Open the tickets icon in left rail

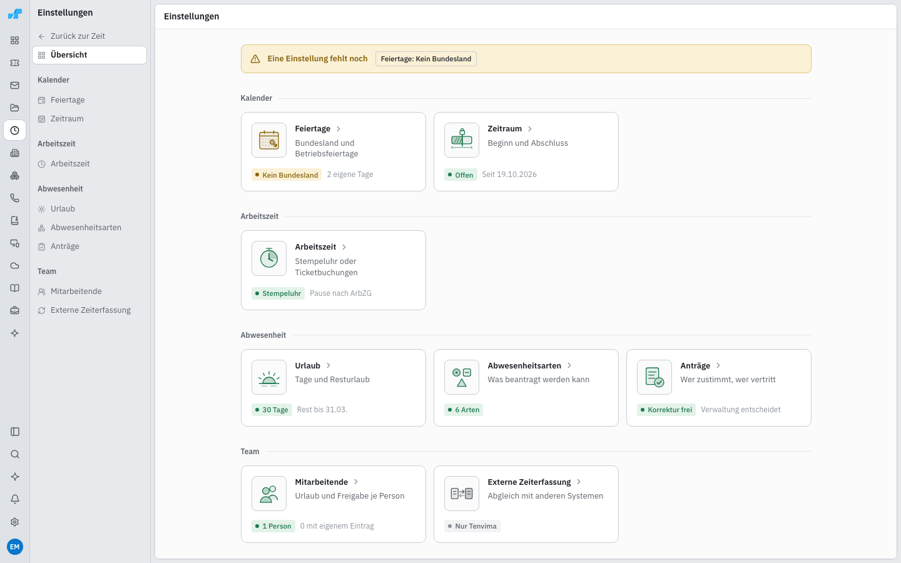15,63
